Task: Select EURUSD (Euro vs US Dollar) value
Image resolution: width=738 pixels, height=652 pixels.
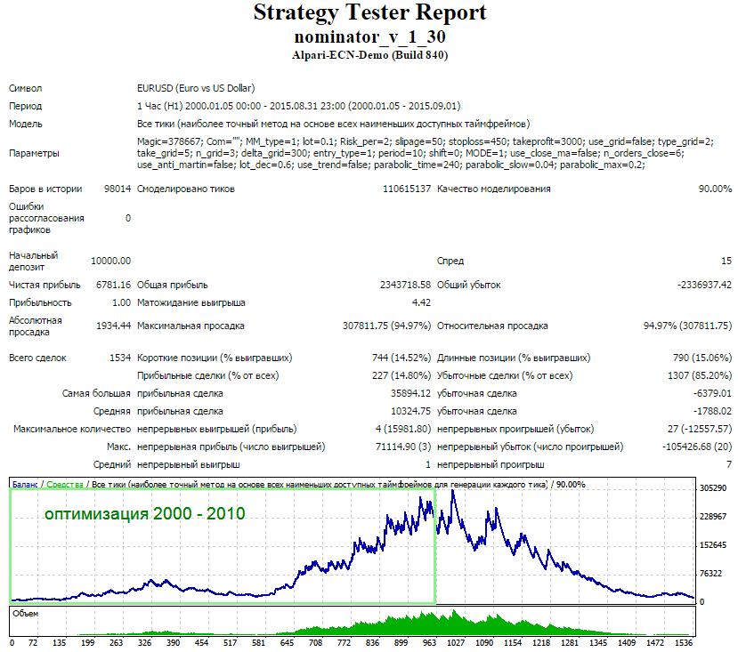Action: (196, 88)
